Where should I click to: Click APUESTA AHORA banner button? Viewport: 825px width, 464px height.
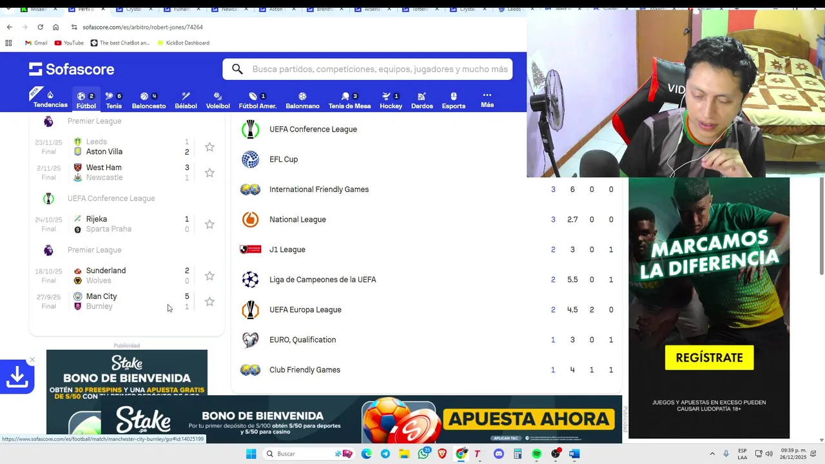coord(529,420)
